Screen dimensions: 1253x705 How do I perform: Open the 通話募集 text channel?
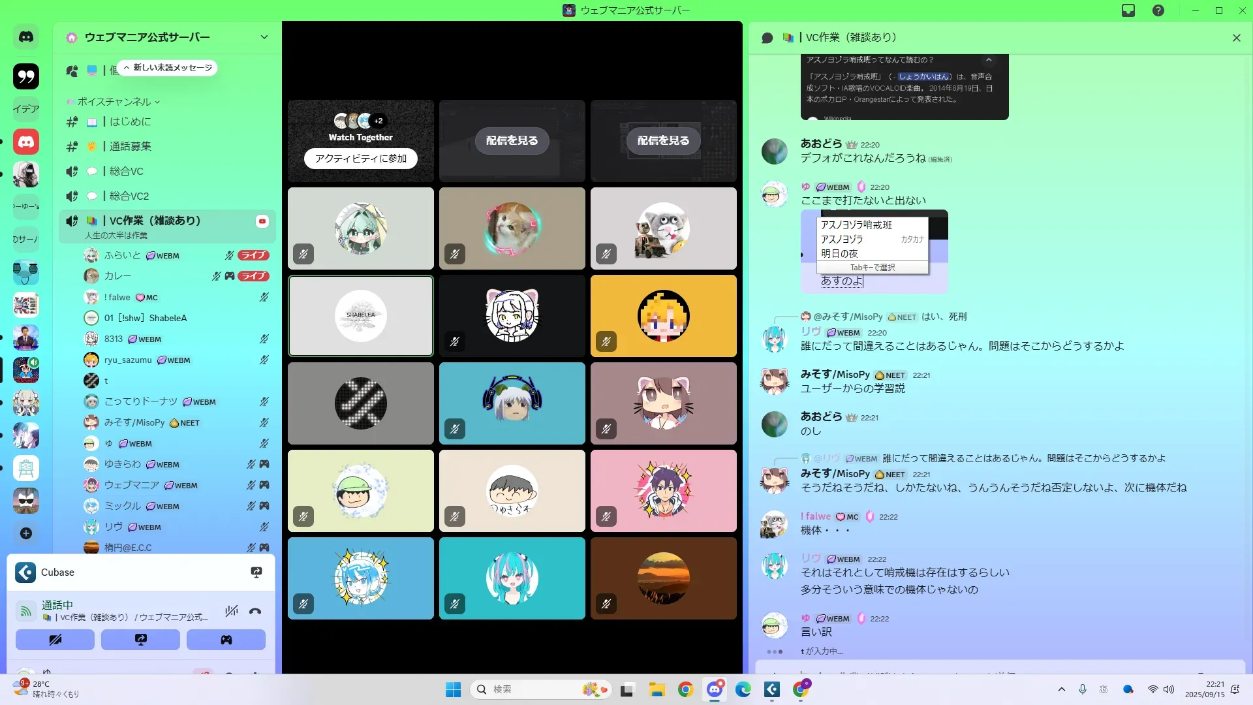click(130, 146)
